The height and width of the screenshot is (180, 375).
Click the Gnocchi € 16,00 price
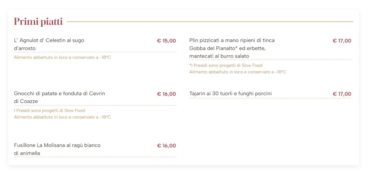tap(166, 94)
